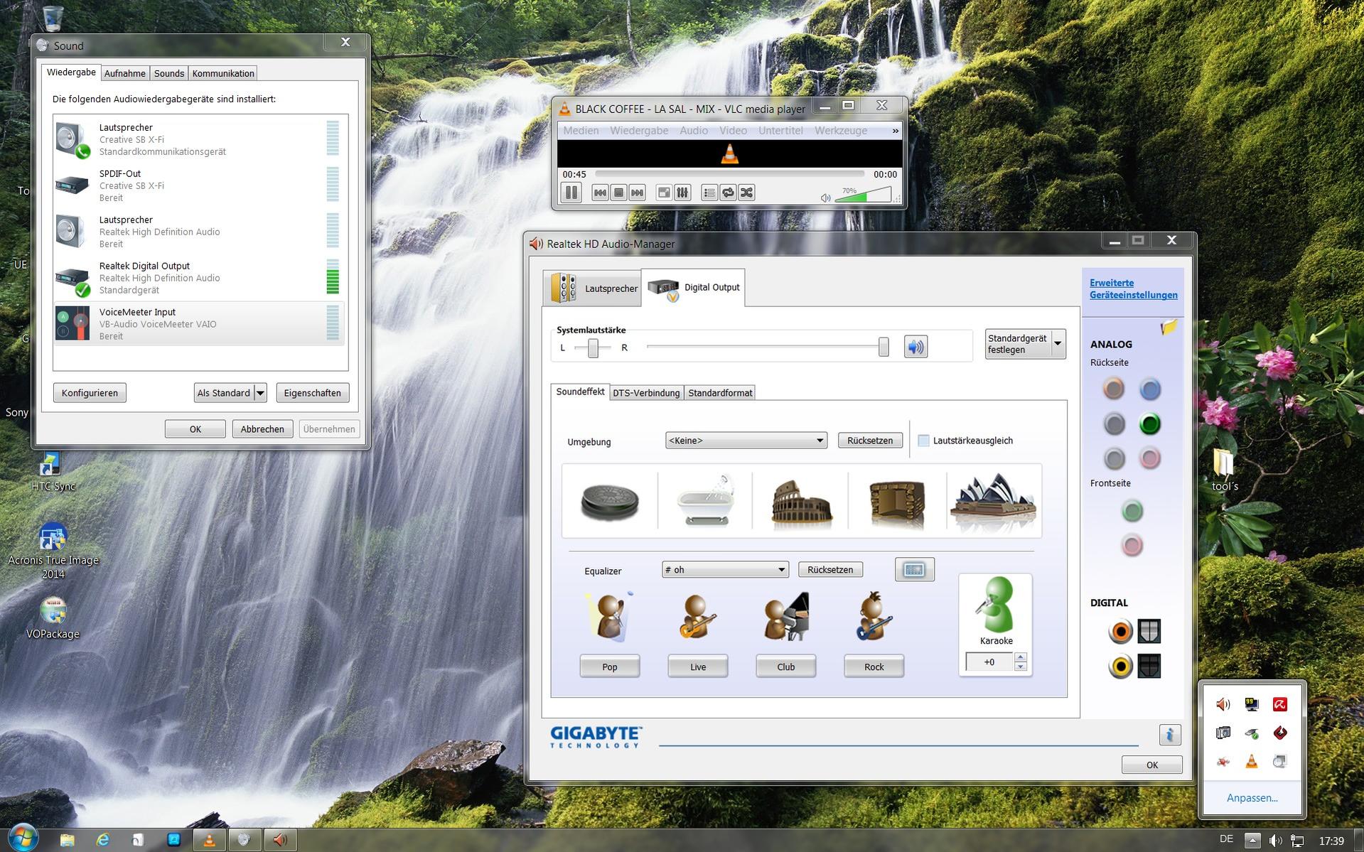The width and height of the screenshot is (1364, 852).
Task: Decrease the Karaoke key value
Action: 1021,667
